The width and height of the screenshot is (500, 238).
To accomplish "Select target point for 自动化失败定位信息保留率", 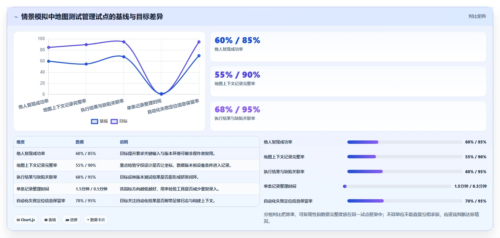I will point(199,42).
